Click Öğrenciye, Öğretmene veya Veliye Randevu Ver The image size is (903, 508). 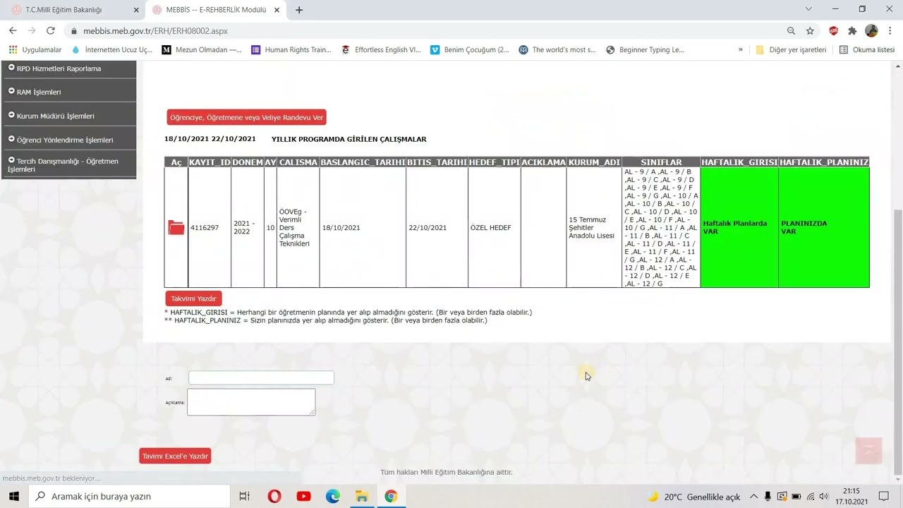[x=246, y=117]
